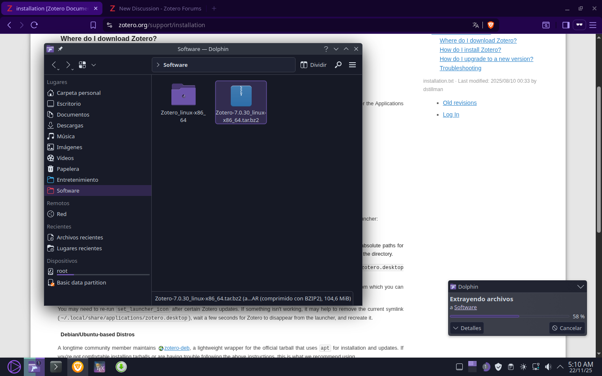Click the Dolphin status bar file info text
602x376 pixels.
point(253,298)
